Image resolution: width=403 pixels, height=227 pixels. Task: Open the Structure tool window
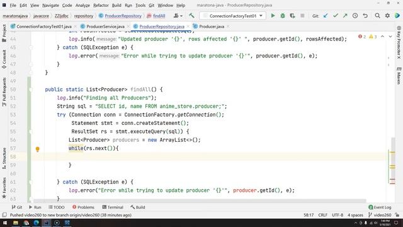point(4,158)
